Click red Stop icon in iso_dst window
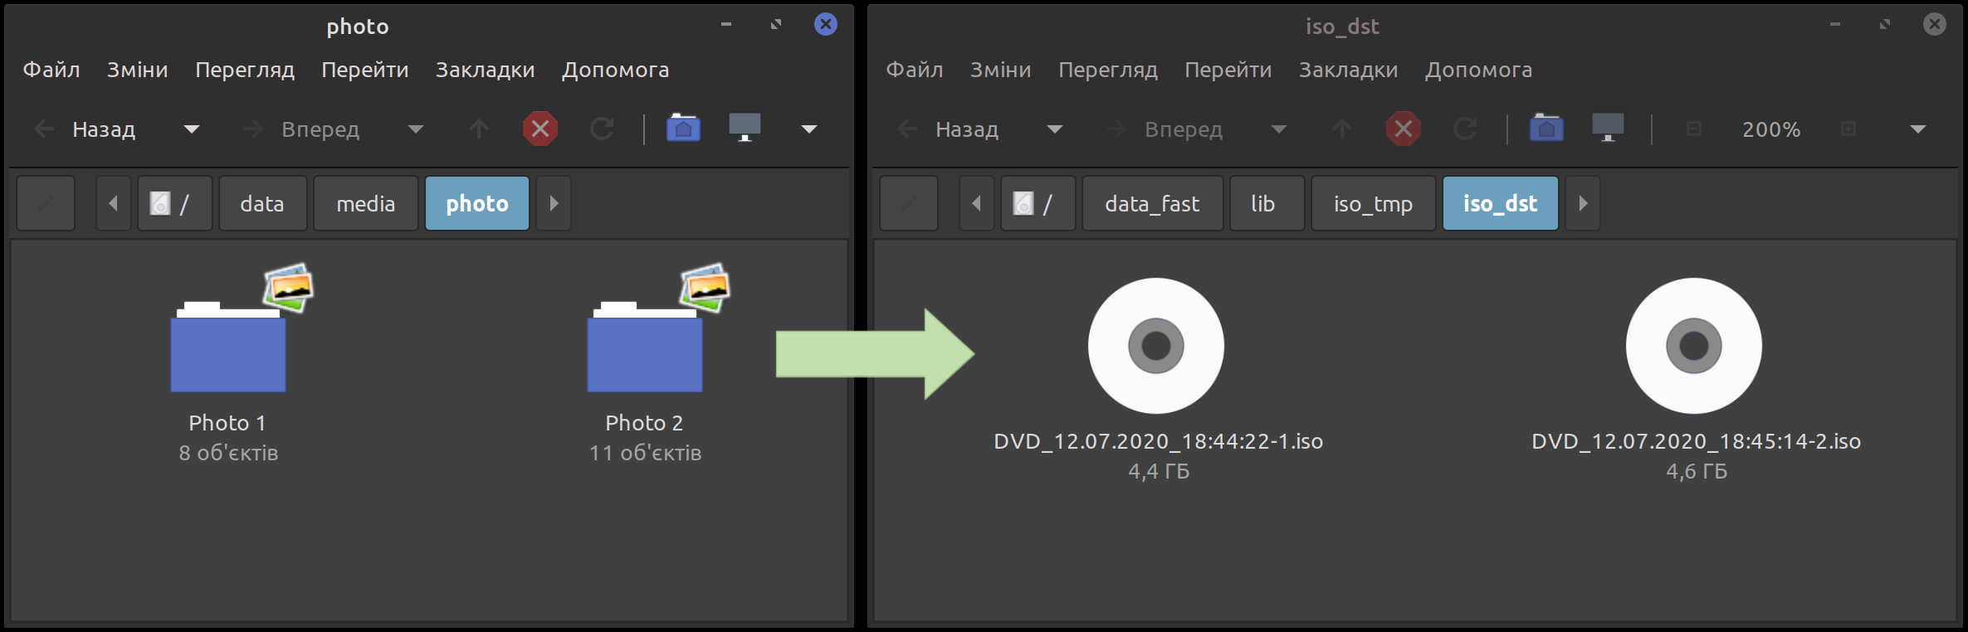The width and height of the screenshot is (1968, 632). click(1404, 129)
